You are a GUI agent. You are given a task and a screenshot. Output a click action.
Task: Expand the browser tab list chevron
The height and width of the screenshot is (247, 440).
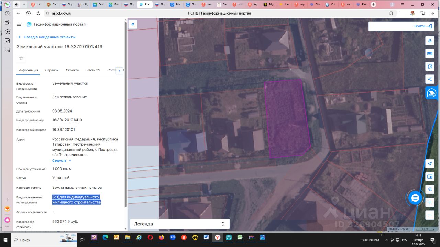pos(24,5)
